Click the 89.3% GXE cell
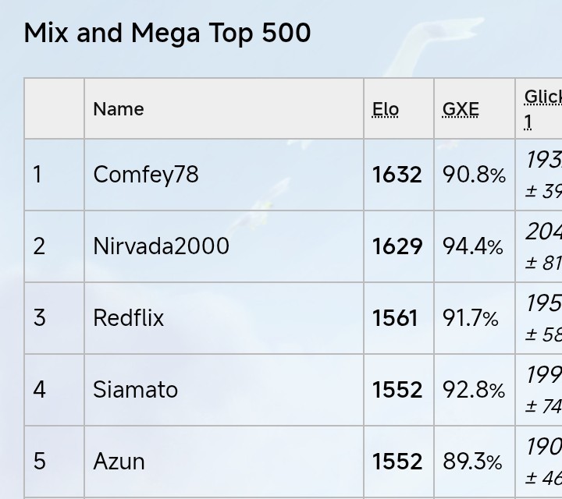Viewport: 562px width, 499px height. [x=472, y=462]
